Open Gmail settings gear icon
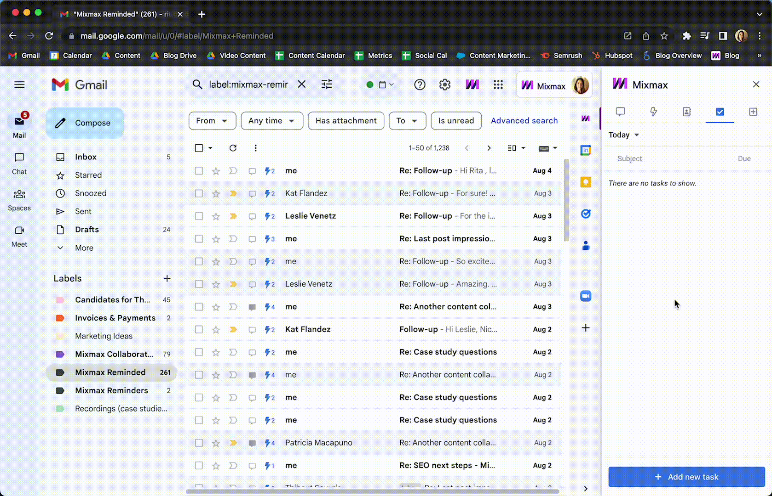The height and width of the screenshot is (496, 772). (444, 85)
